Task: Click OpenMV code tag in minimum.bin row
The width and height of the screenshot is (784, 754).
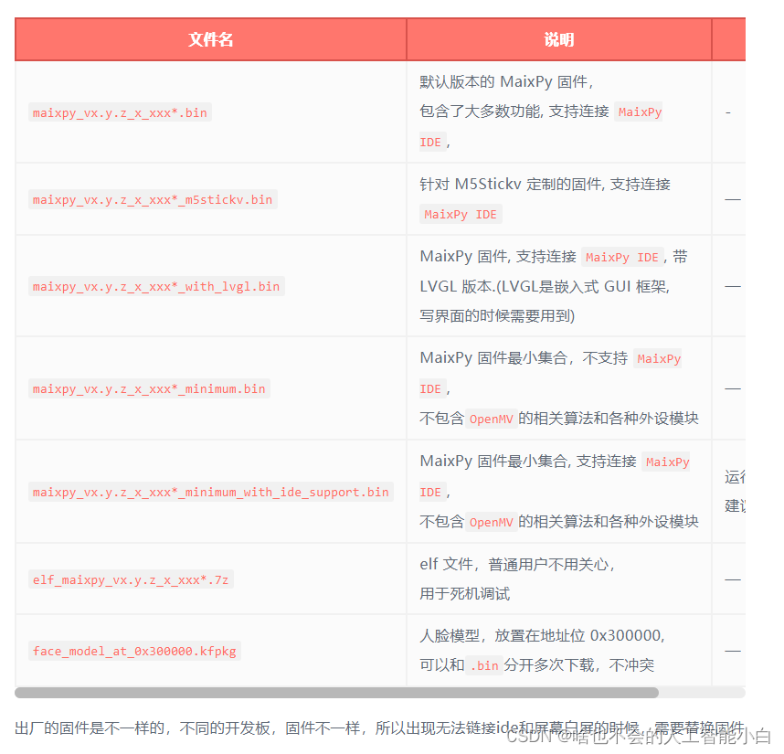Action: click(491, 419)
